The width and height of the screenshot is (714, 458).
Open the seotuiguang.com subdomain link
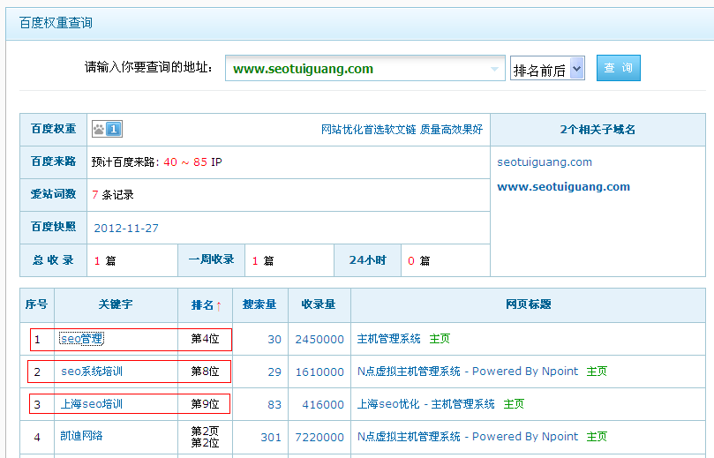(x=545, y=162)
